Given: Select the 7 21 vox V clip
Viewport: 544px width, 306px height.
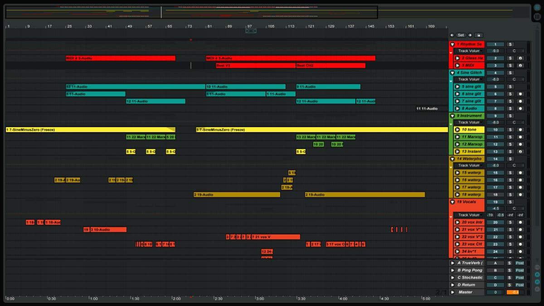Looking at the screenshot, I should point(276,237).
